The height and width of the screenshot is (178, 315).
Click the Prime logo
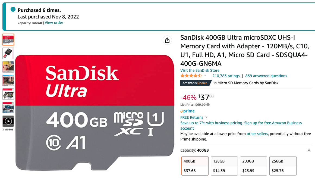[x=187, y=111]
